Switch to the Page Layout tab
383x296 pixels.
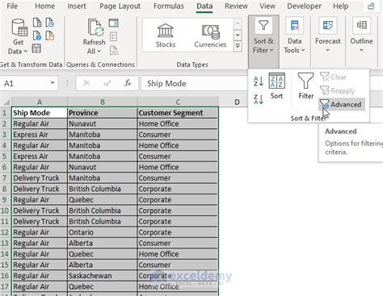pos(120,6)
